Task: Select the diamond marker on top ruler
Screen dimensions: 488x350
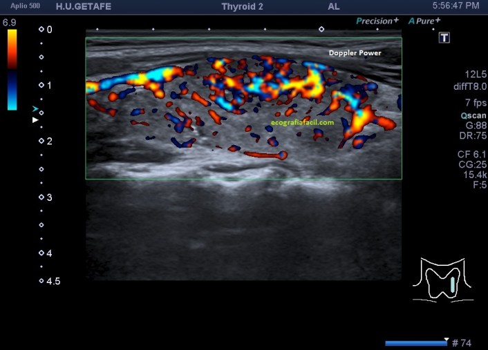Action: (x=321, y=29)
